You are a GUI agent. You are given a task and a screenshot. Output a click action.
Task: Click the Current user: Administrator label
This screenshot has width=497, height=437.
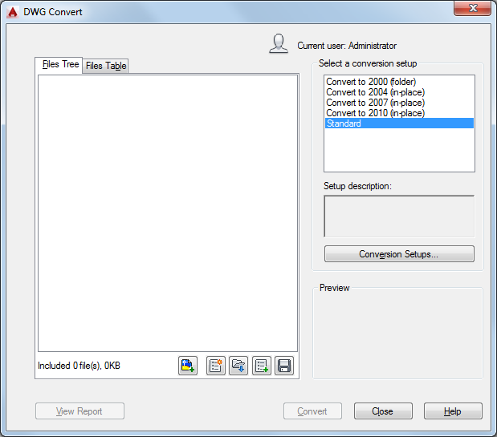(347, 46)
